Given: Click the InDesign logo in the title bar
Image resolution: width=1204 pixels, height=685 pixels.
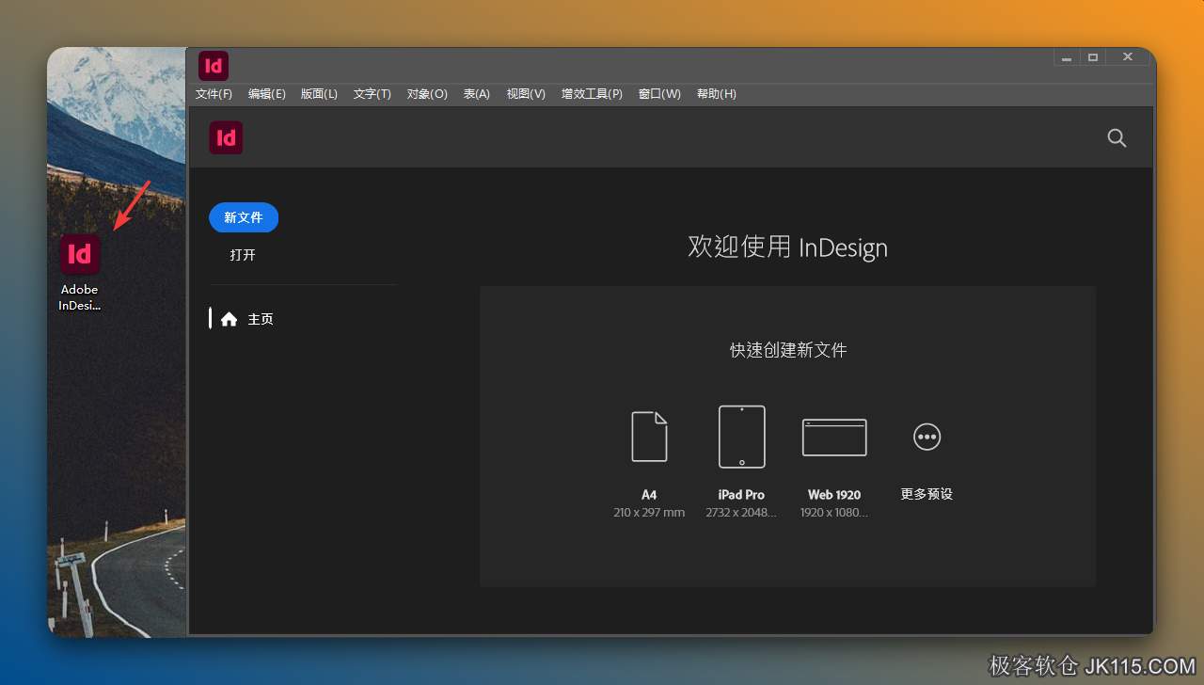Looking at the screenshot, I should click(214, 66).
